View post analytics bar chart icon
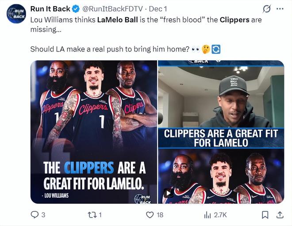292x226 pixels. (x=207, y=215)
